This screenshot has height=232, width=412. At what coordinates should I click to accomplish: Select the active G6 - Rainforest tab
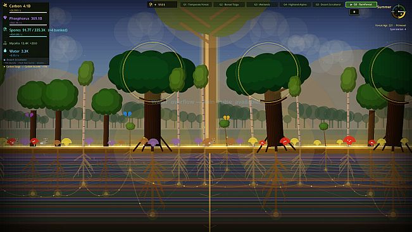click(361, 4)
